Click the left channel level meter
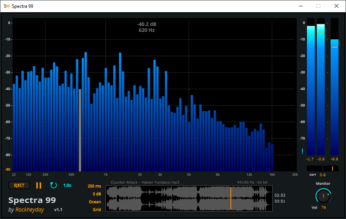Image resolution: width=346 pixels, height=219 pixels. (311, 90)
